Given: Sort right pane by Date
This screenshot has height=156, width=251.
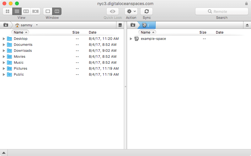Looking at the screenshot, I should click(x=220, y=32).
